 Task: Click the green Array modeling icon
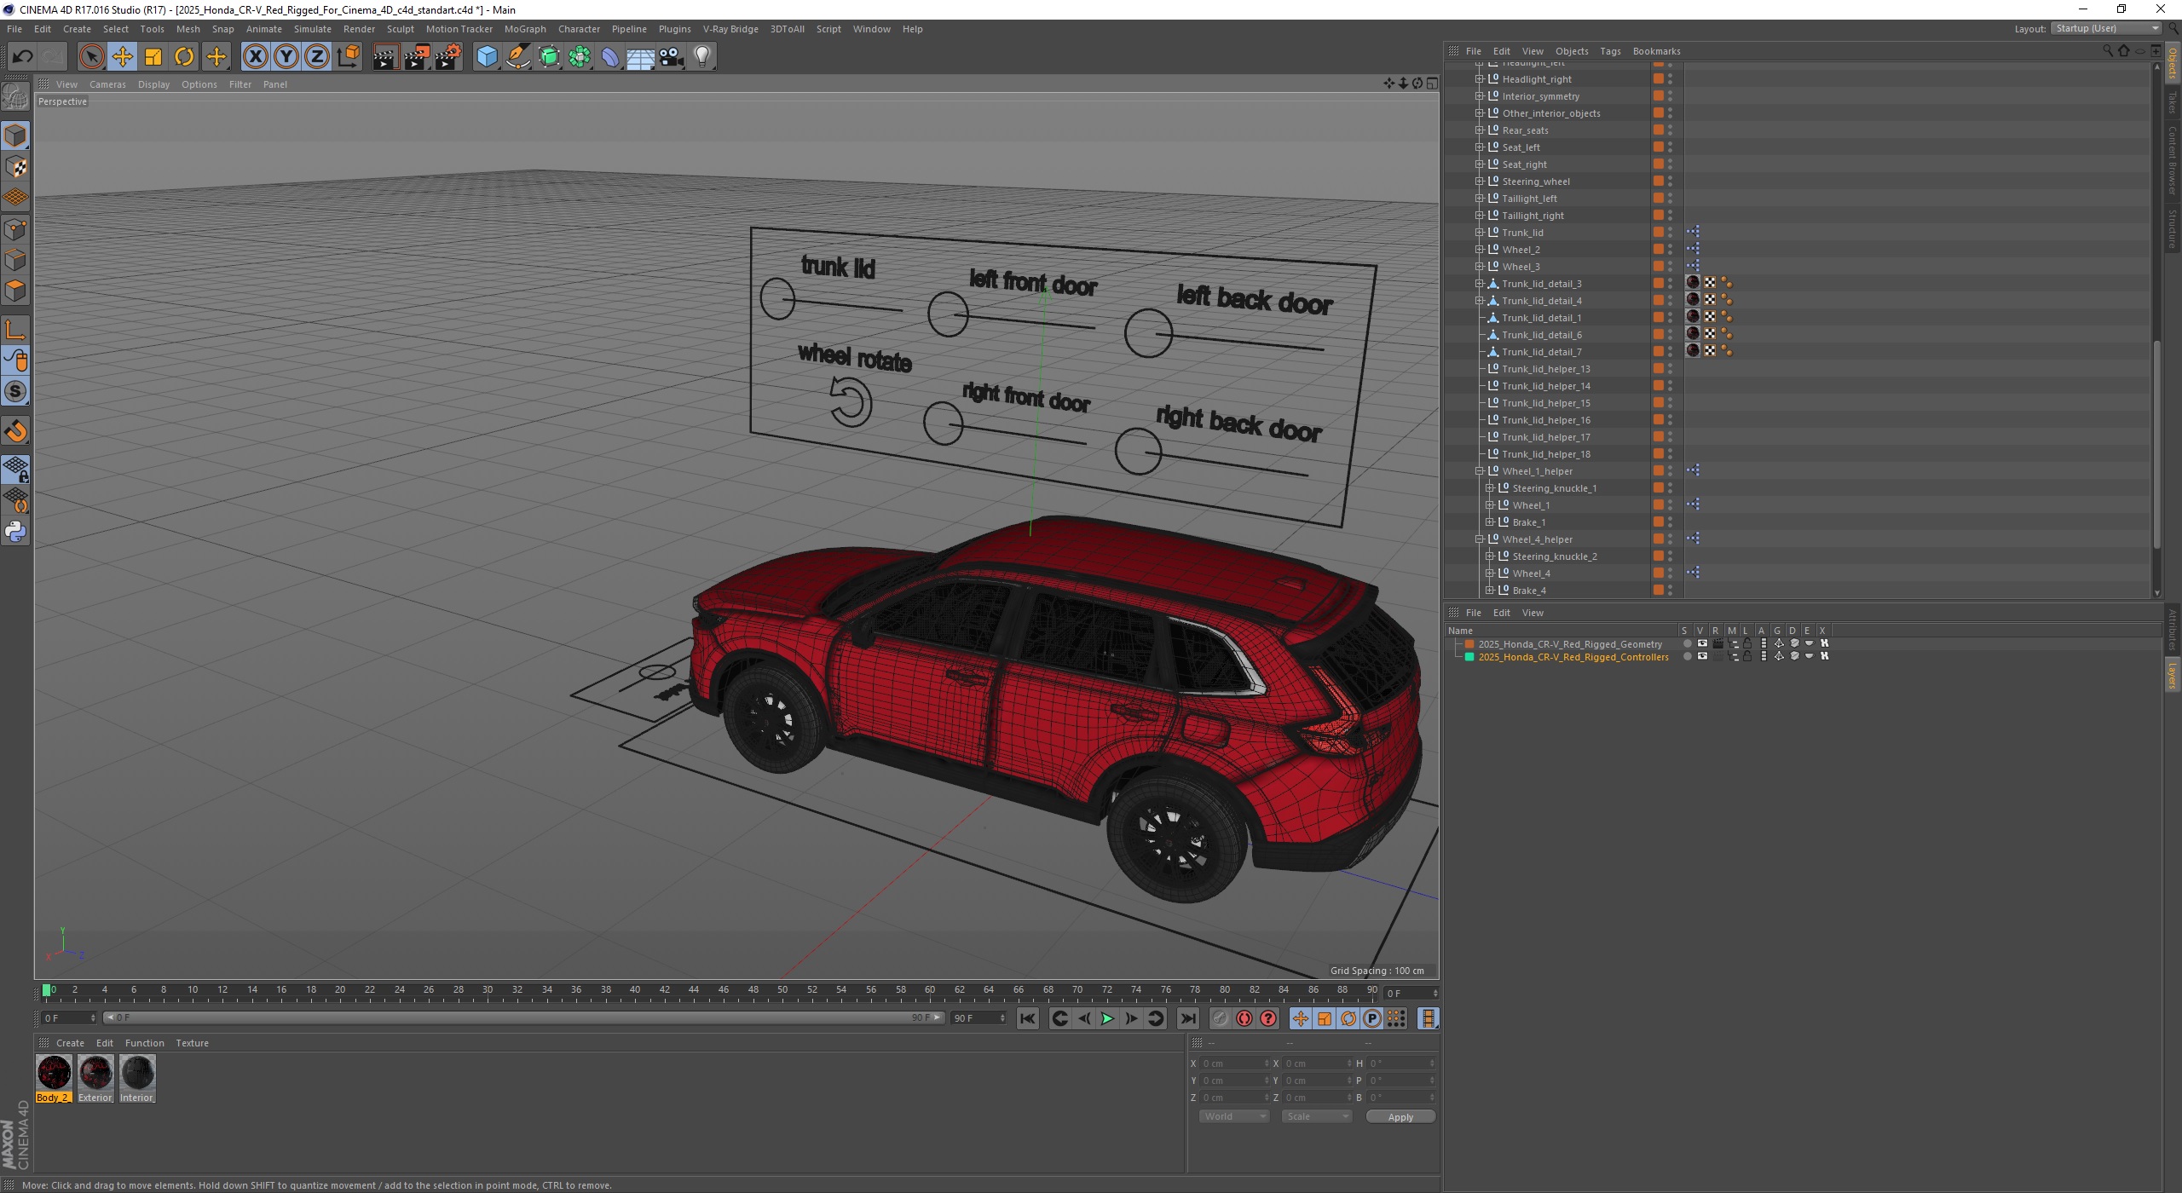(x=580, y=57)
